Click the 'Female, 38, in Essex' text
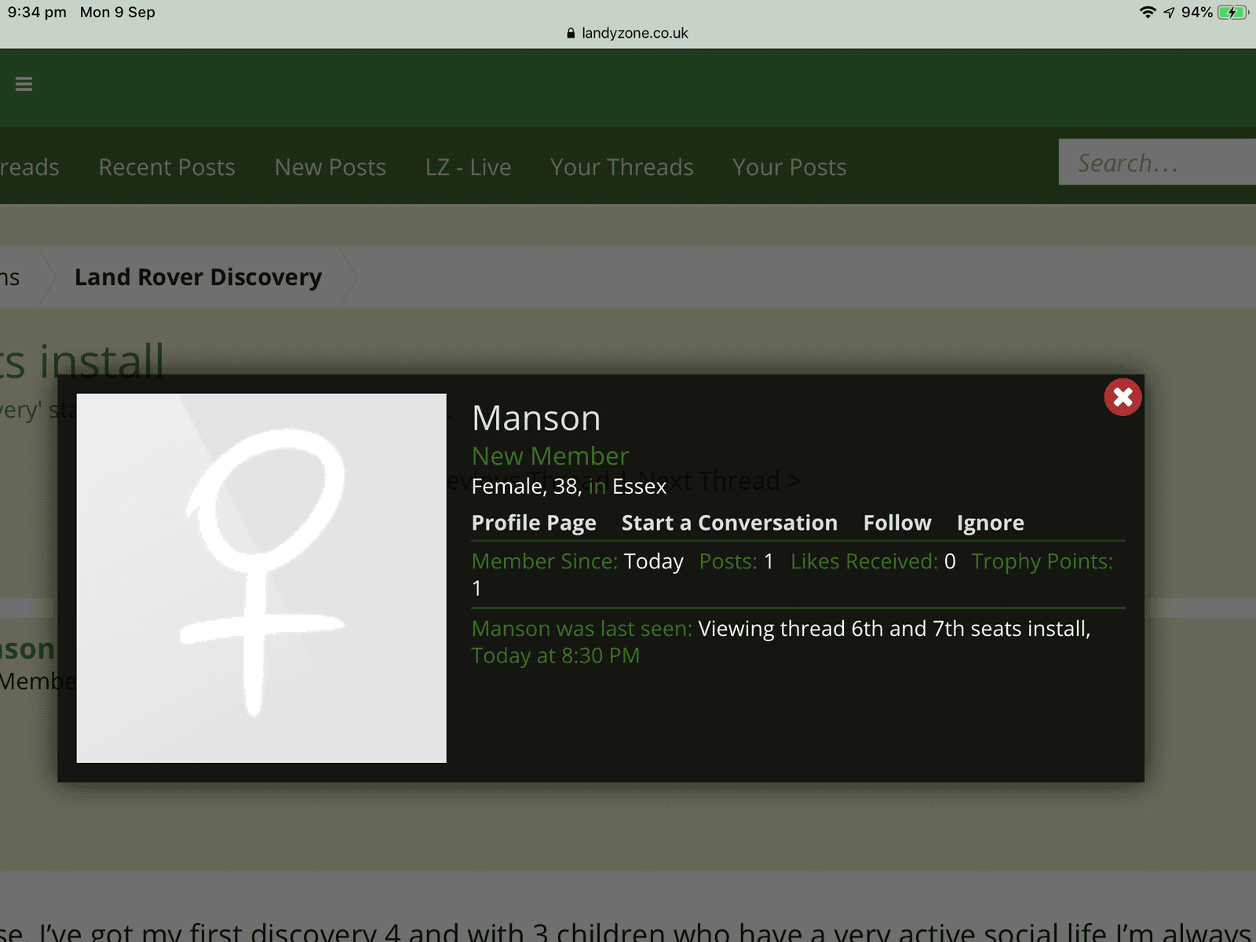 [x=569, y=487]
